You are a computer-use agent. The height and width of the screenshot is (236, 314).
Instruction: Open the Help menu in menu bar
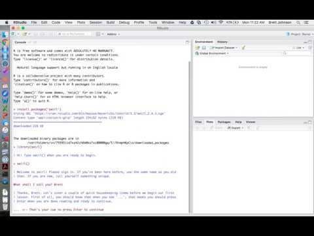pos(183,22)
